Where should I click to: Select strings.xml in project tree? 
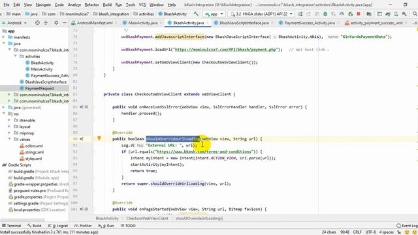pyautogui.click(x=35, y=152)
